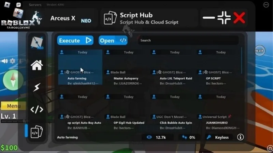Click the 12.7k views count
This screenshot has width=273, height=153.
[x=161, y=137]
